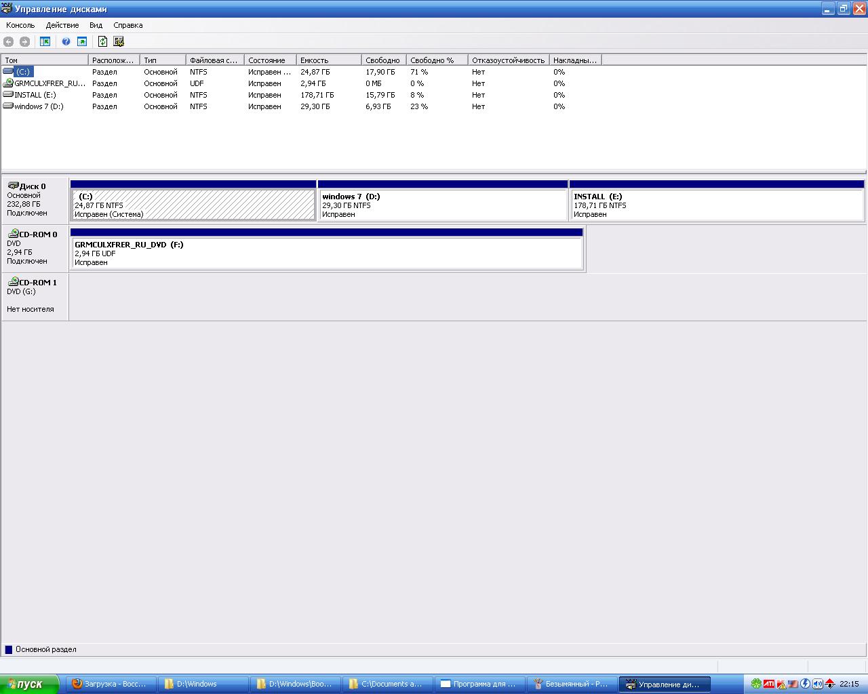
Task: Switch to the Безымянный - P... taskbar button
Action: [x=572, y=684]
